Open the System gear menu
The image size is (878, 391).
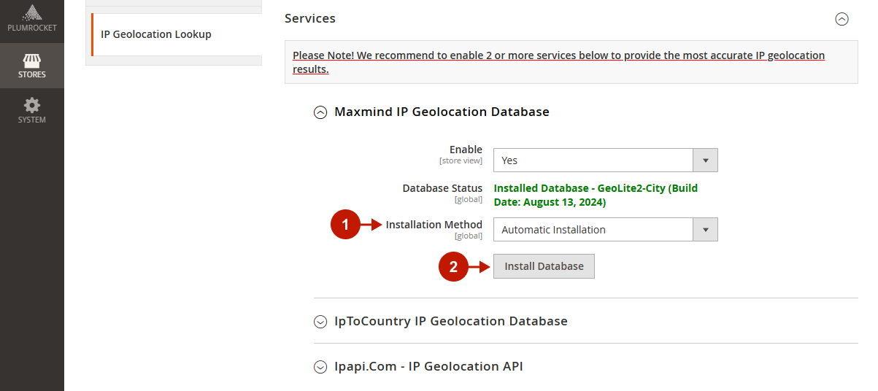click(31, 111)
